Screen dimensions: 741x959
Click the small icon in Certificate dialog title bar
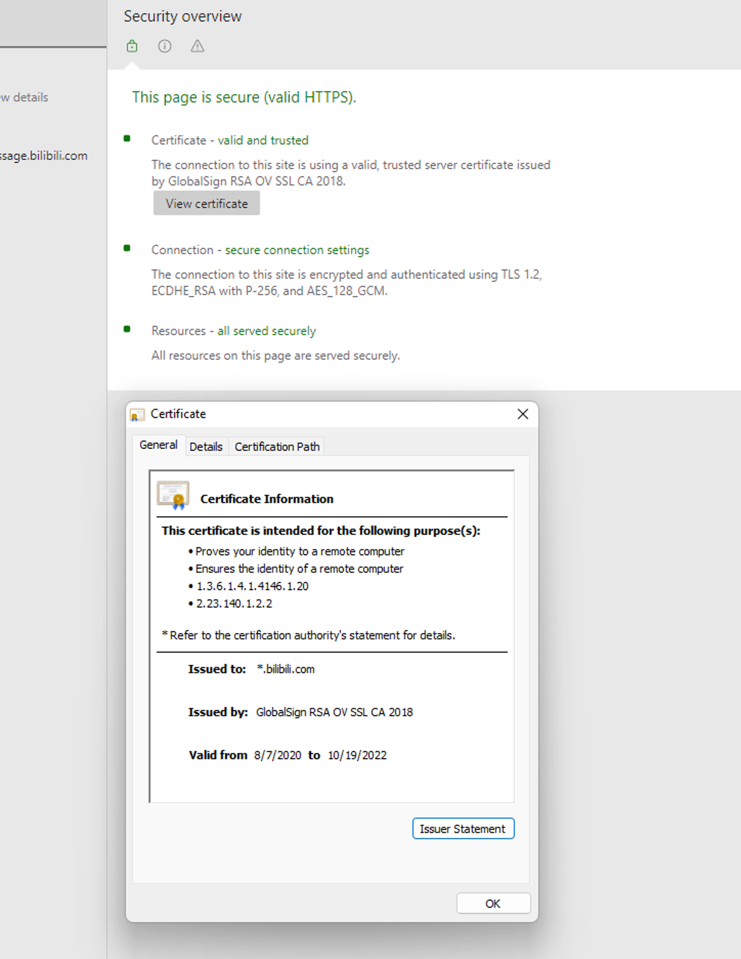137,414
